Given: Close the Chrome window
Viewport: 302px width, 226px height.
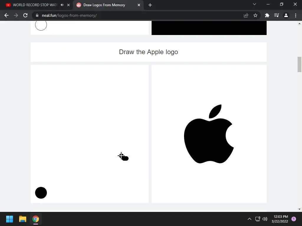Looking at the screenshot, I should coord(295,4).
